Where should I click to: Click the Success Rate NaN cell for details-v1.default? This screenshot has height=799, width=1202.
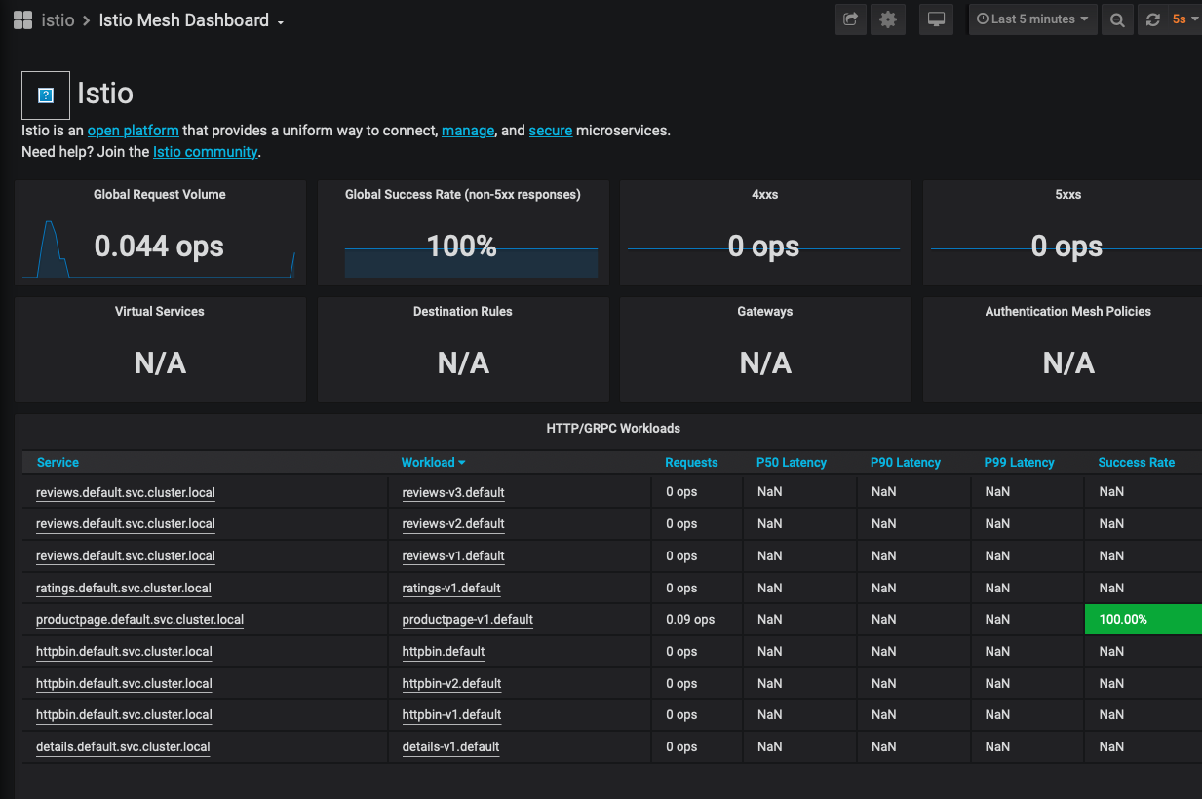tap(1144, 747)
